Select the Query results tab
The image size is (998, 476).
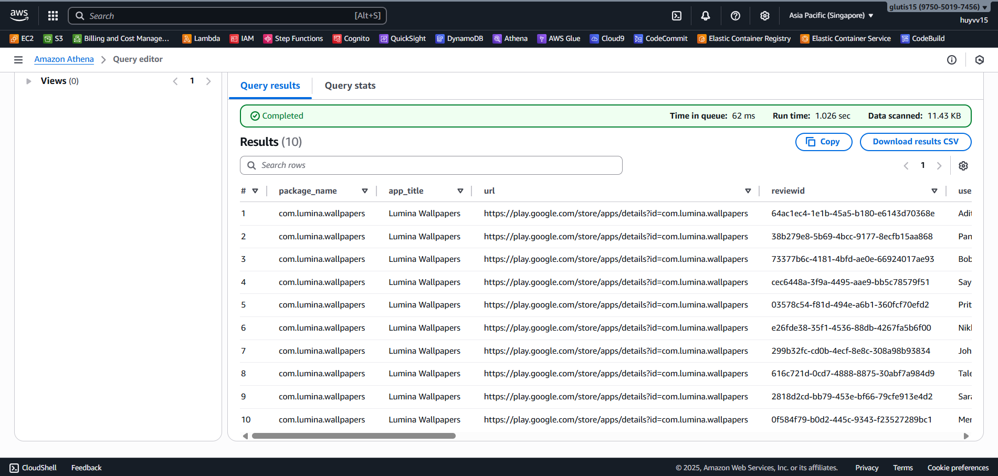[x=270, y=86]
